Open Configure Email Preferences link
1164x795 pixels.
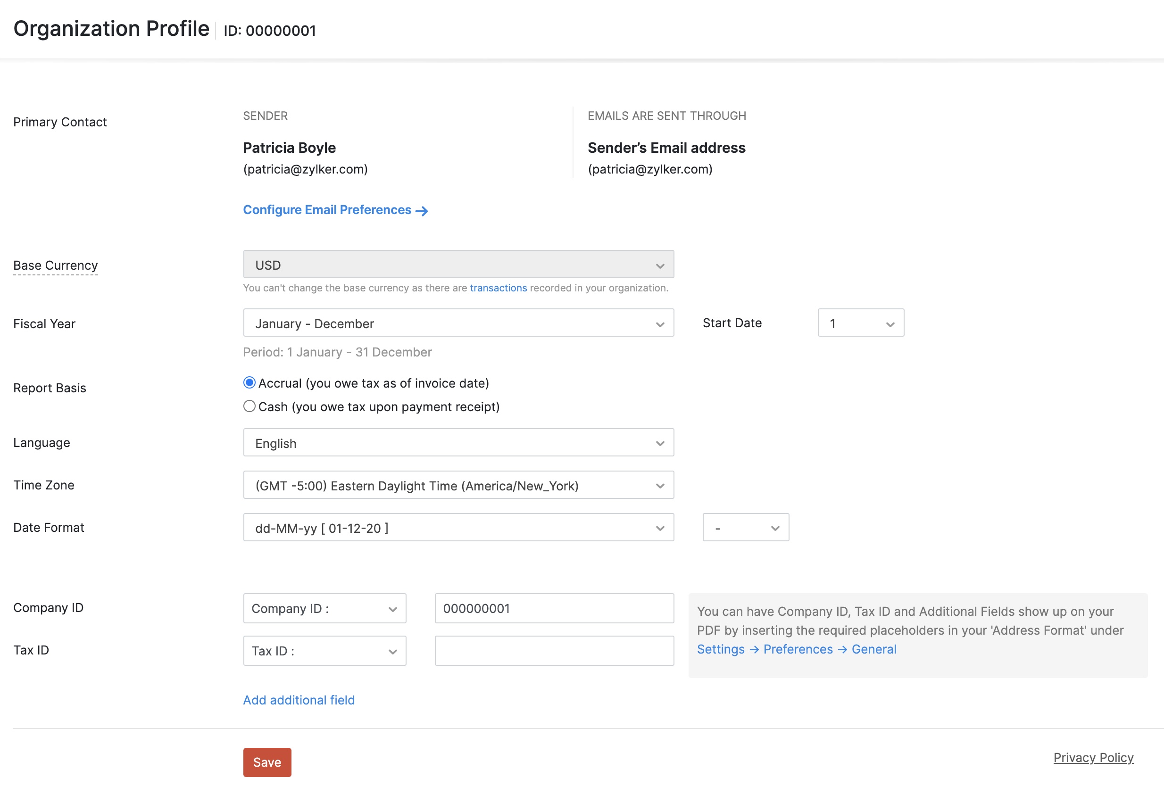[335, 210]
